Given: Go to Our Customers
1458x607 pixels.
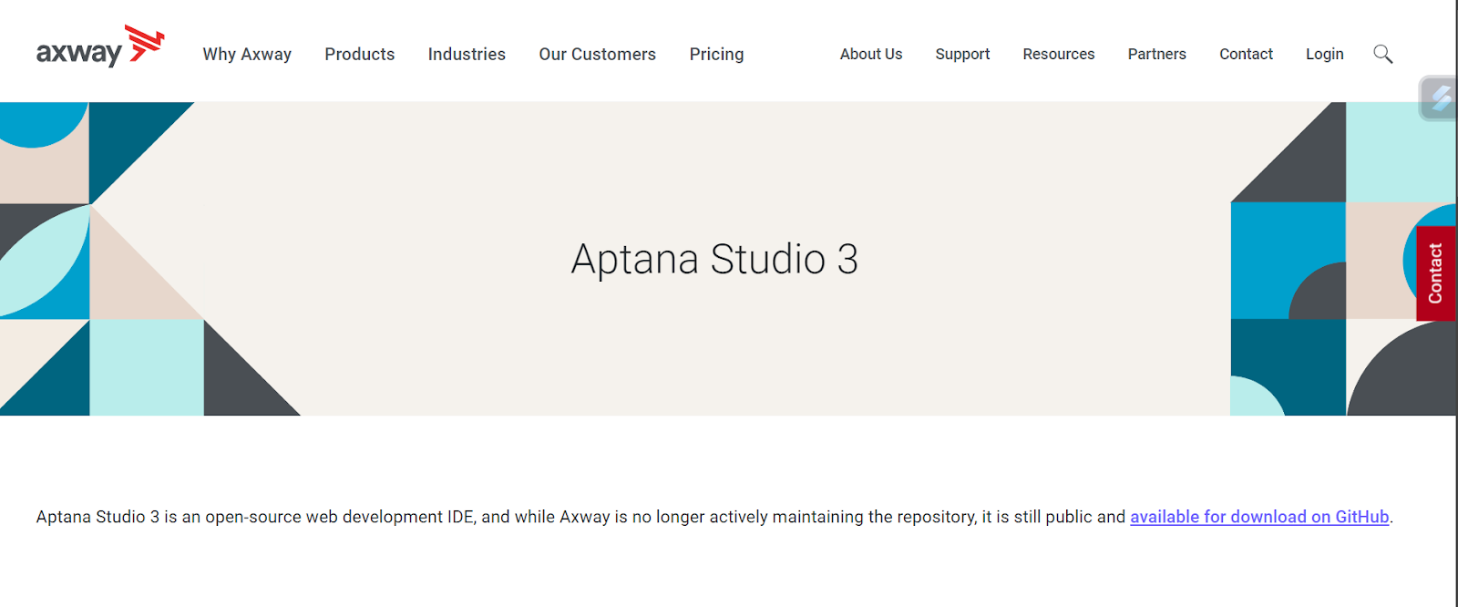Looking at the screenshot, I should coord(597,55).
